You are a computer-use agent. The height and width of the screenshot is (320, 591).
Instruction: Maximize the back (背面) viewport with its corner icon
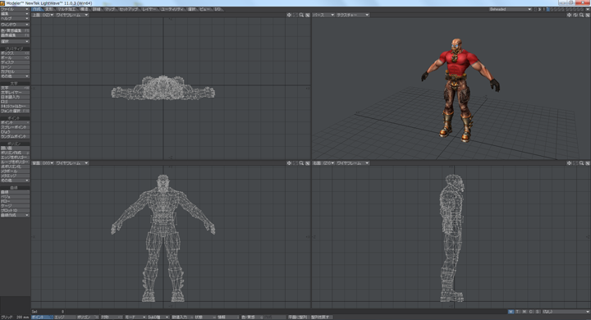pyautogui.click(x=308, y=163)
